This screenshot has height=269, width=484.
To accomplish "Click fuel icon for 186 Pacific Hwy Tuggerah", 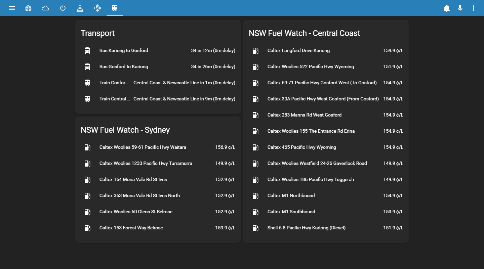I will pos(255,180).
